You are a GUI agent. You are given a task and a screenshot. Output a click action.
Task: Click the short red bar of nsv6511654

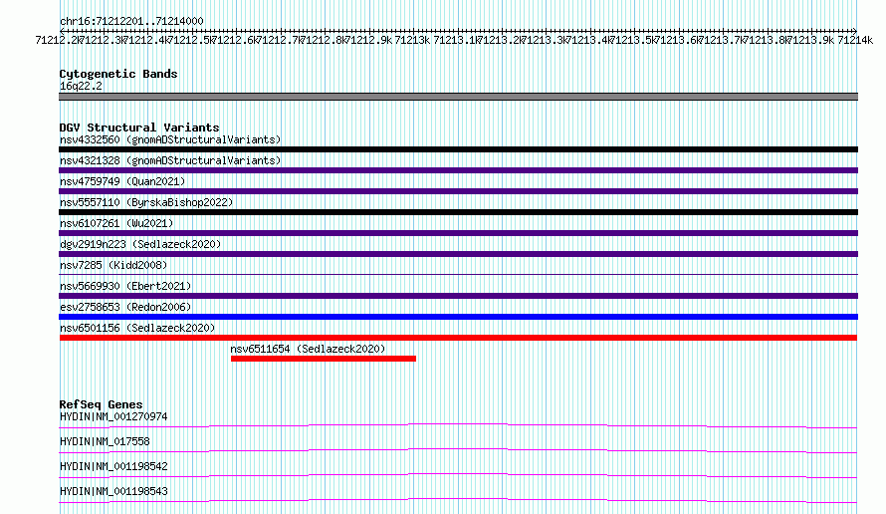tap(324, 359)
